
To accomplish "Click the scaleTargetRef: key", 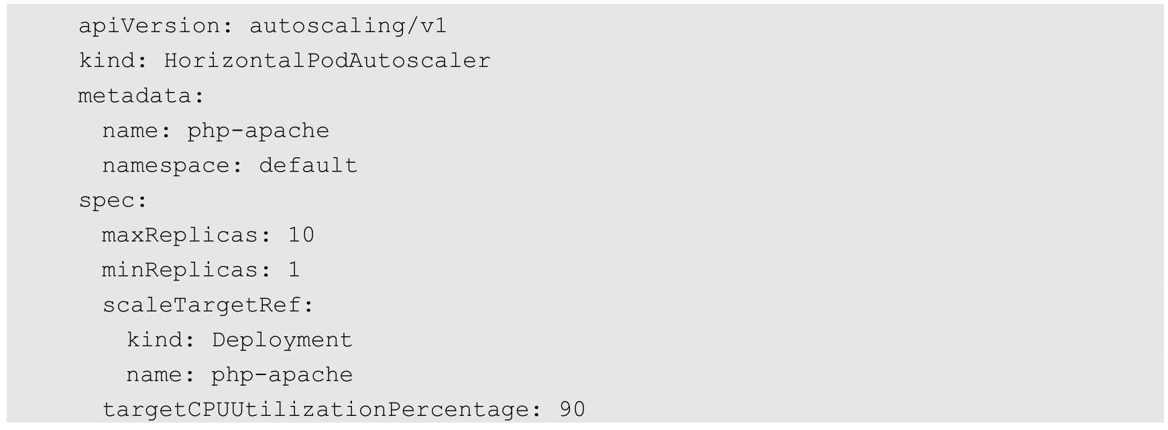I will tap(208, 305).
